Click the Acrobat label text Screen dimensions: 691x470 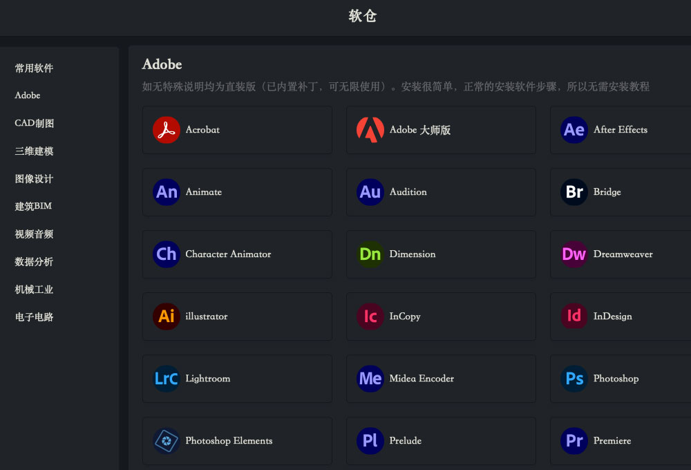pyautogui.click(x=202, y=130)
